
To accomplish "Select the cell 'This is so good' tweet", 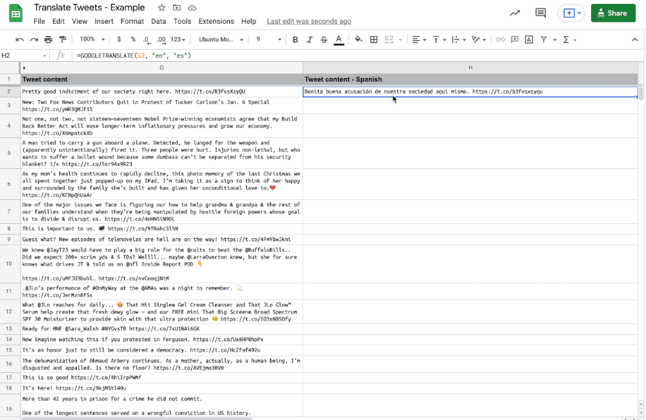I will (161, 377).
